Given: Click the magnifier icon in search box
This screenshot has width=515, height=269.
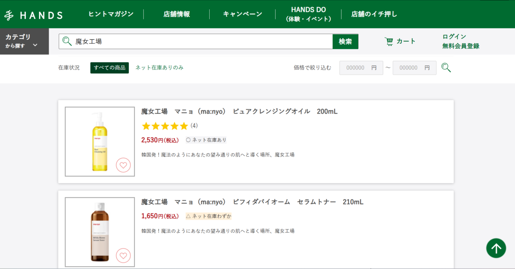Looking at the screenshot, I should click(67, 41).
